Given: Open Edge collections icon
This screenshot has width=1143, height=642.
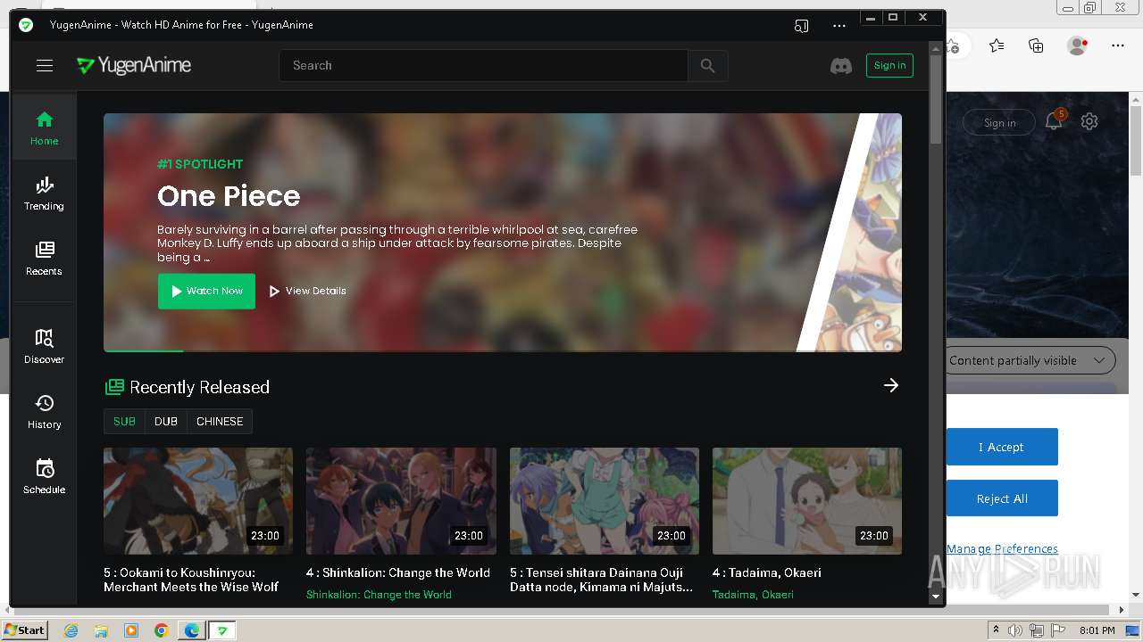Looking at the screenshot, I should click(1036, 45).
